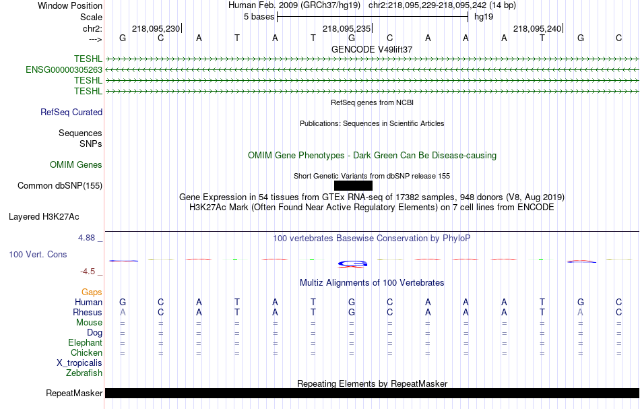Click the Gaps row label
The width and height of the screenshot is (640, 409).
(92, 292)
